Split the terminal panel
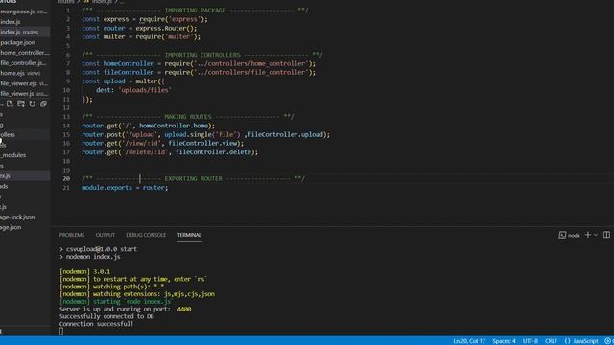 click(x=606, y=235)
